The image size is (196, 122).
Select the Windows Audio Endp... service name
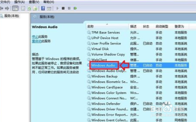tap(109, 71)
